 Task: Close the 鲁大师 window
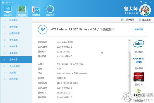click(150, 2)
